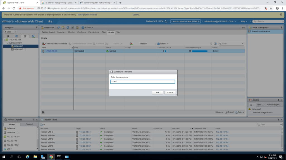
Task: Open the Storage tab icon in Navigator
Action: (25, 36)
